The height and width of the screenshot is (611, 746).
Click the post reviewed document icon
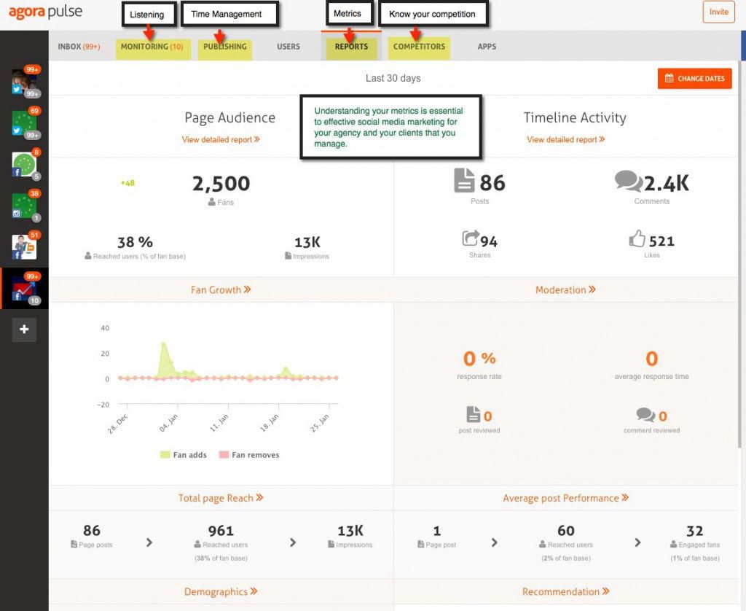click(474, 414)
